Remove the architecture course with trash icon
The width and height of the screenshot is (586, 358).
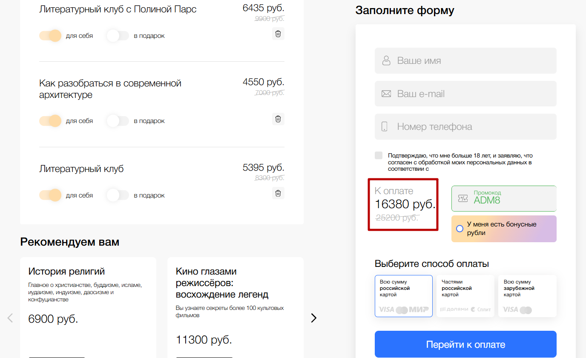[x=278, y=119]
